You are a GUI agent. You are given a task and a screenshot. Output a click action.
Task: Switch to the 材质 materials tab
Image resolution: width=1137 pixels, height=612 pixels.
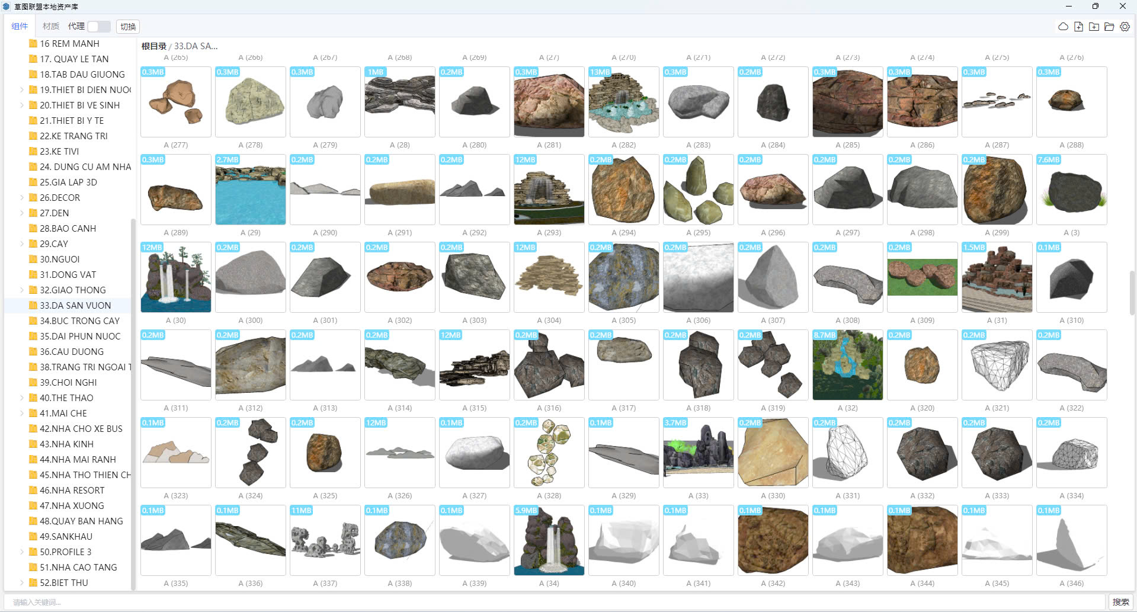click(x=51, y=27)
